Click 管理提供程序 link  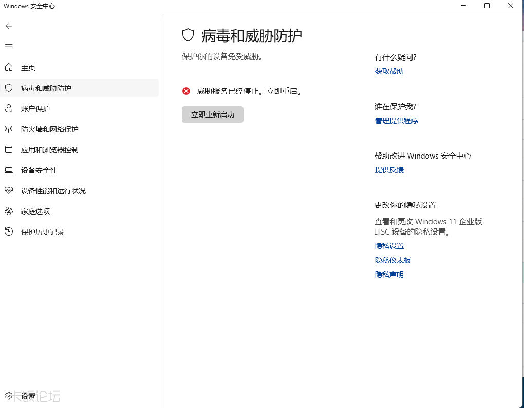[x=397, y=121]
